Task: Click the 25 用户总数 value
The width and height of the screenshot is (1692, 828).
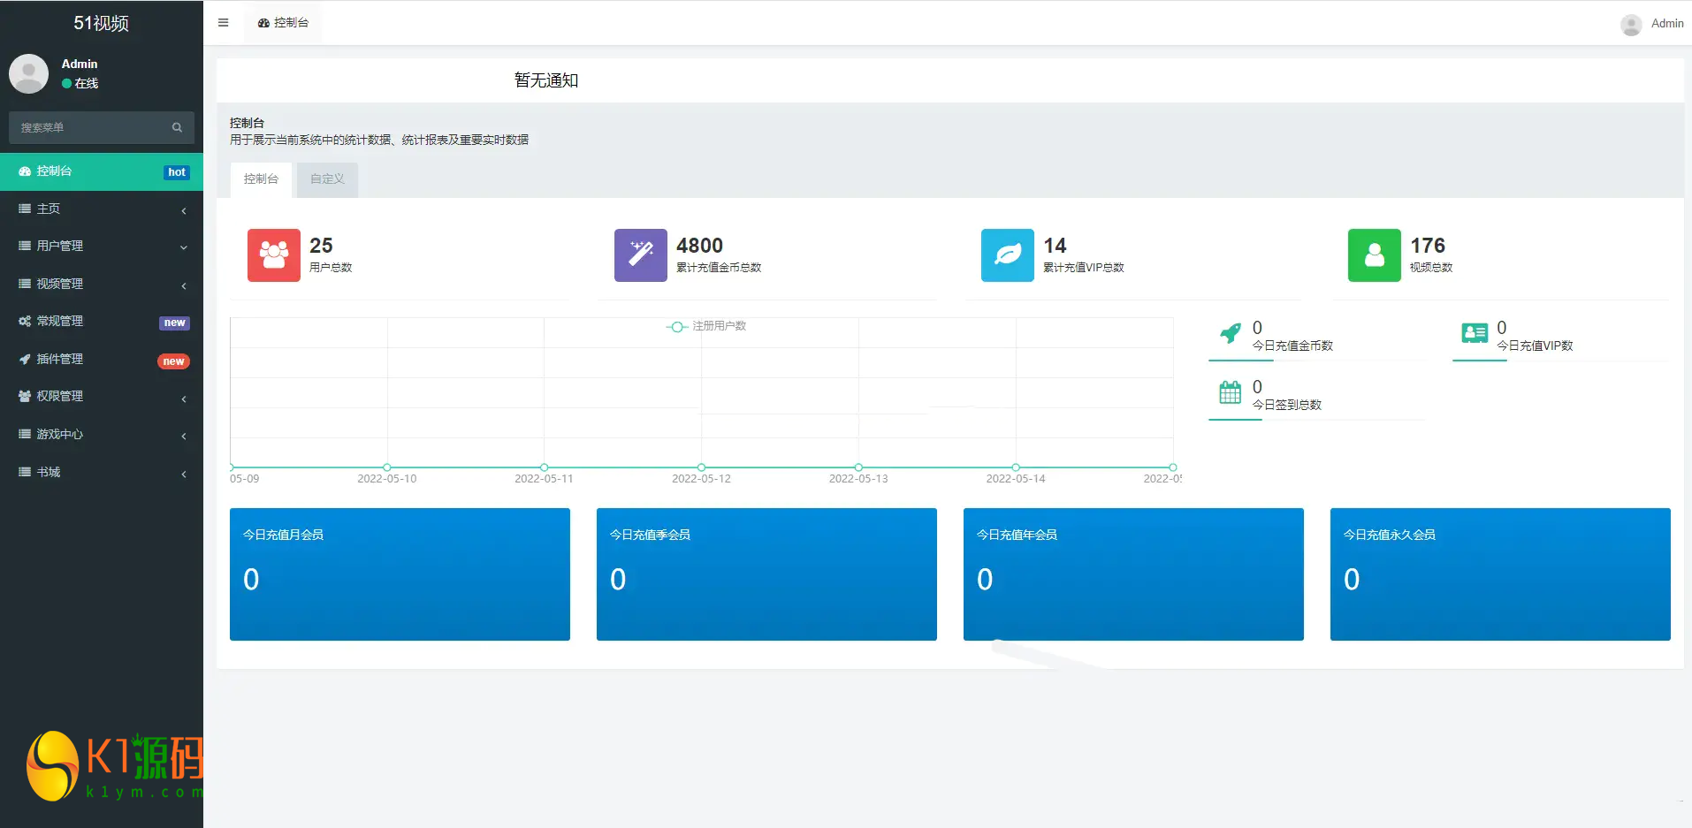Action: 321,246
